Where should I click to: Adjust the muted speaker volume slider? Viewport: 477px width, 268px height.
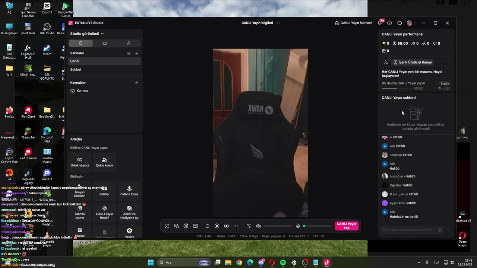(278, 226)
